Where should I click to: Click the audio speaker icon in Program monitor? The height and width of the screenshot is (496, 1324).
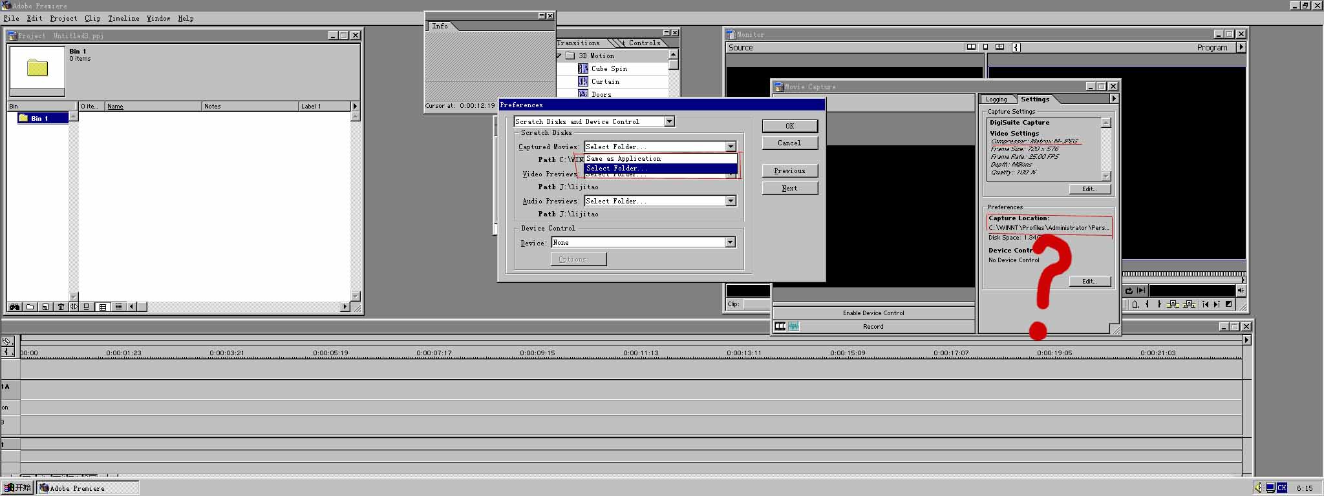(x=1241, y=291)
